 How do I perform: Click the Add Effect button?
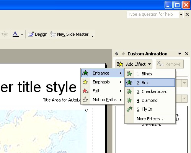(x=134, y=64)
